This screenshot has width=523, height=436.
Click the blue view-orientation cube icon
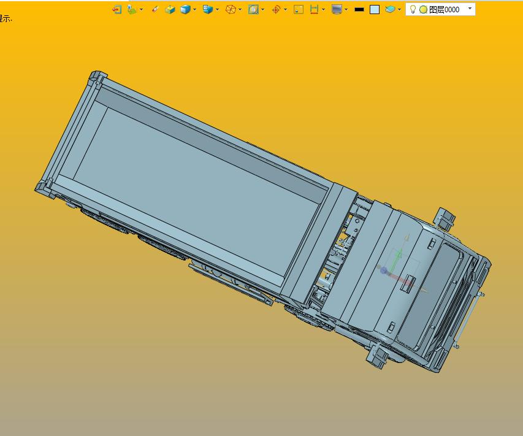coord(208,10)
